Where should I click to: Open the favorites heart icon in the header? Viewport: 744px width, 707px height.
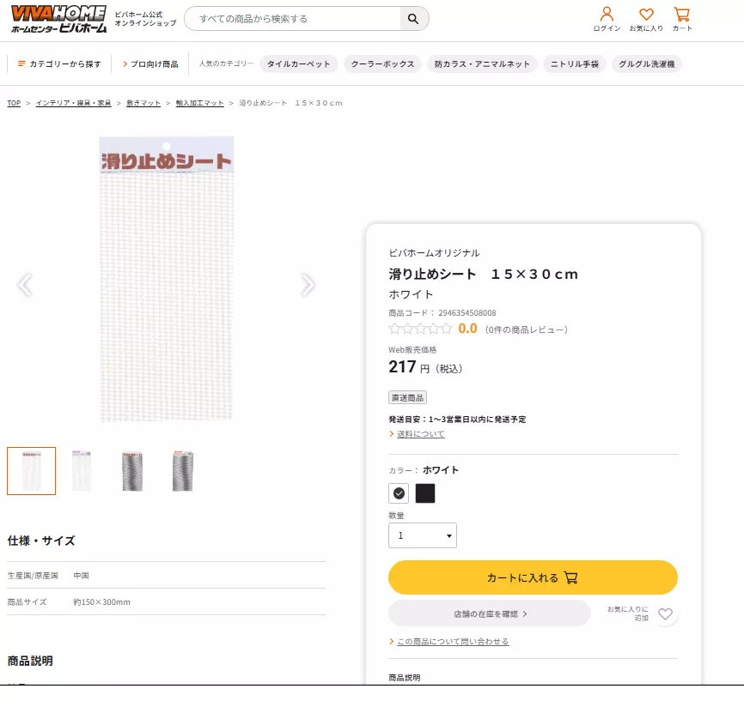click(x=646, y=14)
